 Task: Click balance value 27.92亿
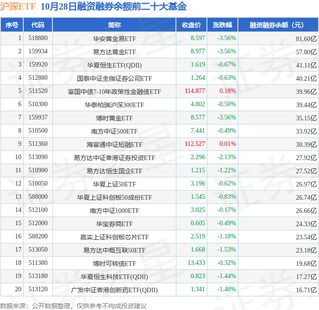point(306,158)
